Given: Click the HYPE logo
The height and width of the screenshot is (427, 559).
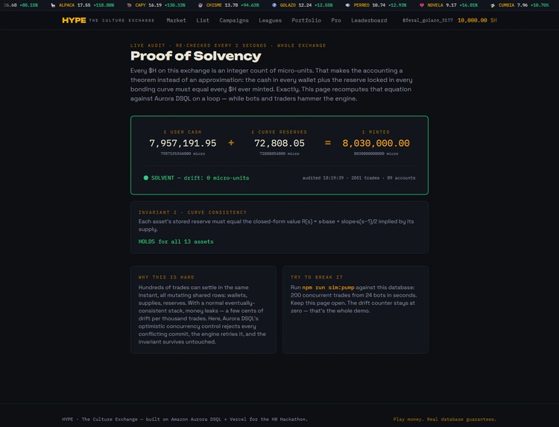Looking at the screenshot, I should point(74,20).
